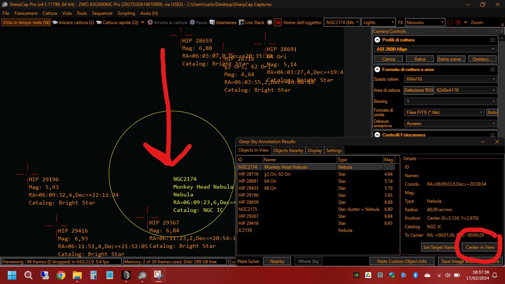
Task: Open Profili di cattura hamburger menu
Action: 492,40
